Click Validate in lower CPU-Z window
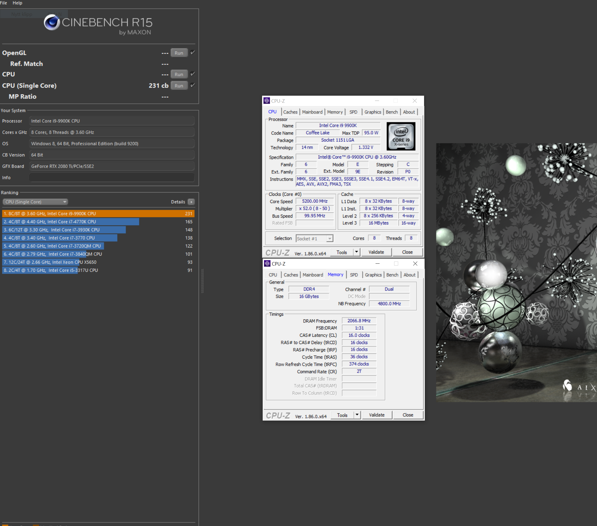Viewport: 597px width, 526px height. click(377, 415)
